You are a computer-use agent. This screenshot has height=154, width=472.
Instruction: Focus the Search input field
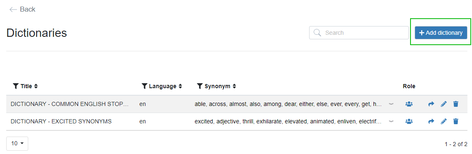[359, 33]
